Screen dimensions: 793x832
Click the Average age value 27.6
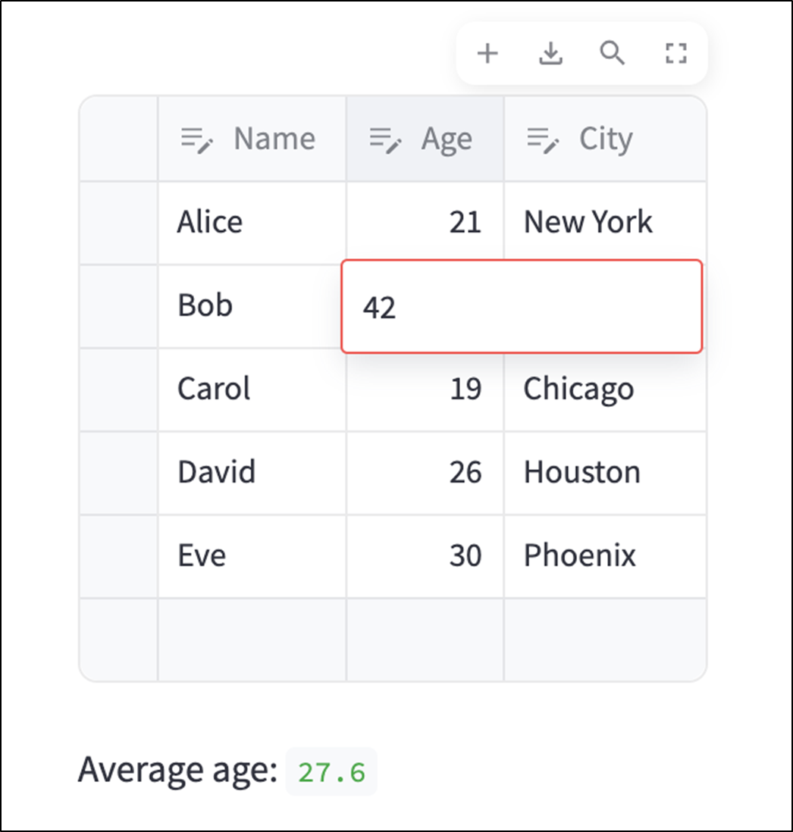coord(331,772)
